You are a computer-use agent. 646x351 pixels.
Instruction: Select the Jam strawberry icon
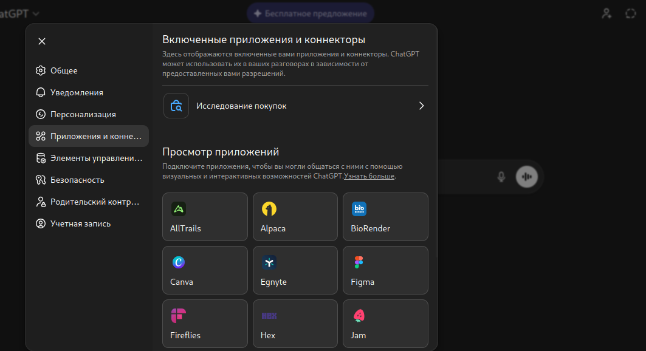(359, 316)
